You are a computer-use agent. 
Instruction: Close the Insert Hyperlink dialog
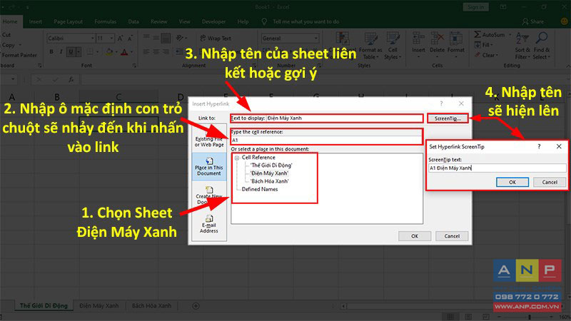pos(461,103)
